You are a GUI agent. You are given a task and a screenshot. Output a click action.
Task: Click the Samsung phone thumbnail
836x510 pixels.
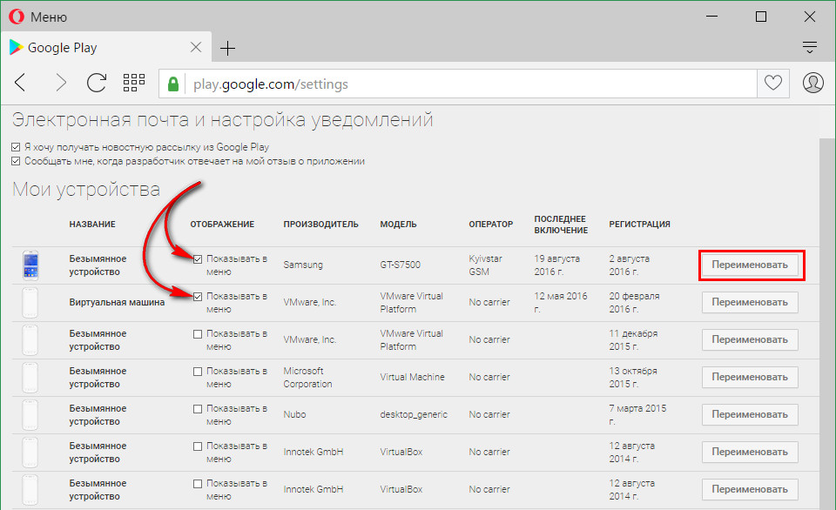[x=30, y=265]
